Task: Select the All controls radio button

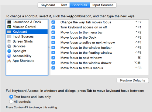Action: pyautogui.click(x=11, y=102)
